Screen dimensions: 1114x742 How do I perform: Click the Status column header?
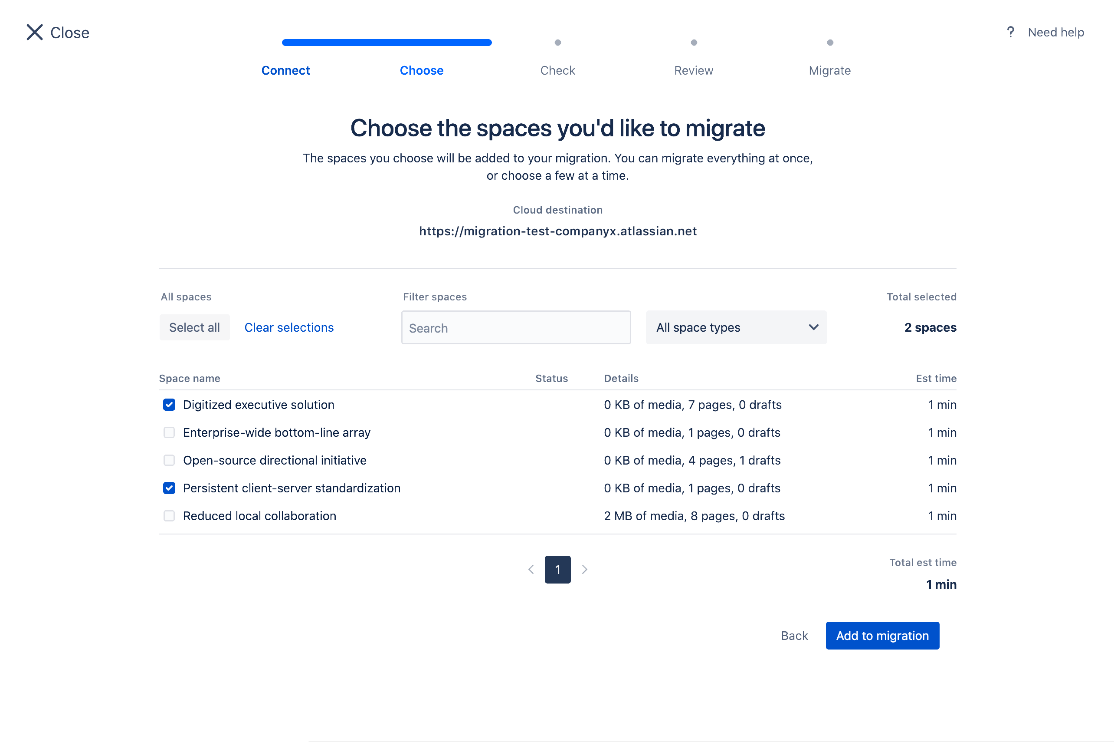pyautogui.click(x=551, y=379)
